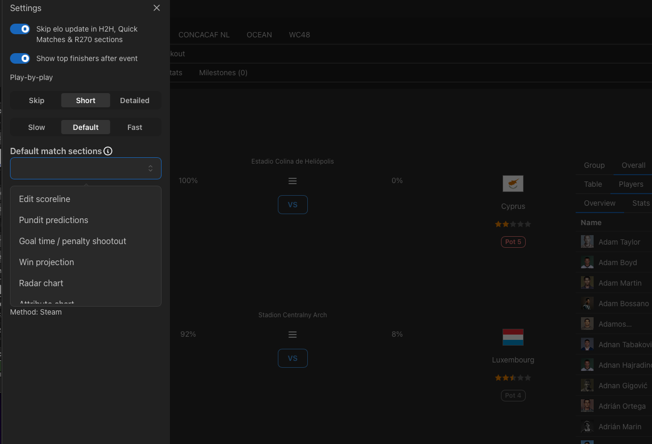
Task: Click Adam Martin's player avatar
Action: pyautogui.click(x=587, y=282)
